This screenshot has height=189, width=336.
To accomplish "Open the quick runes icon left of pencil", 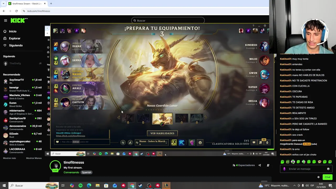I will (x=123, y=143).
